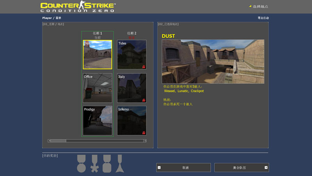Click the horizontal scrollbar thumb under maps
This screenshot has width=312, height=176.
58,140
